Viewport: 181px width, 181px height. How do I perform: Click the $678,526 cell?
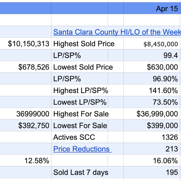pyautogui.click(x=34, y=67)
